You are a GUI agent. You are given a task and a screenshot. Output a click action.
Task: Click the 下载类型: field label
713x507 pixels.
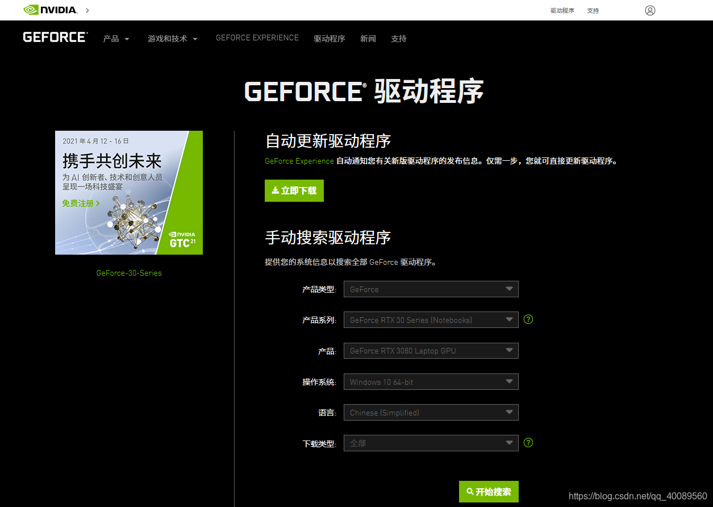(x=319, y=443)
